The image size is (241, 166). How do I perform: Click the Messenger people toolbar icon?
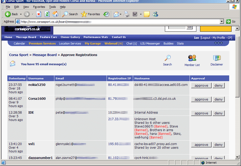[x=155, y=14]
